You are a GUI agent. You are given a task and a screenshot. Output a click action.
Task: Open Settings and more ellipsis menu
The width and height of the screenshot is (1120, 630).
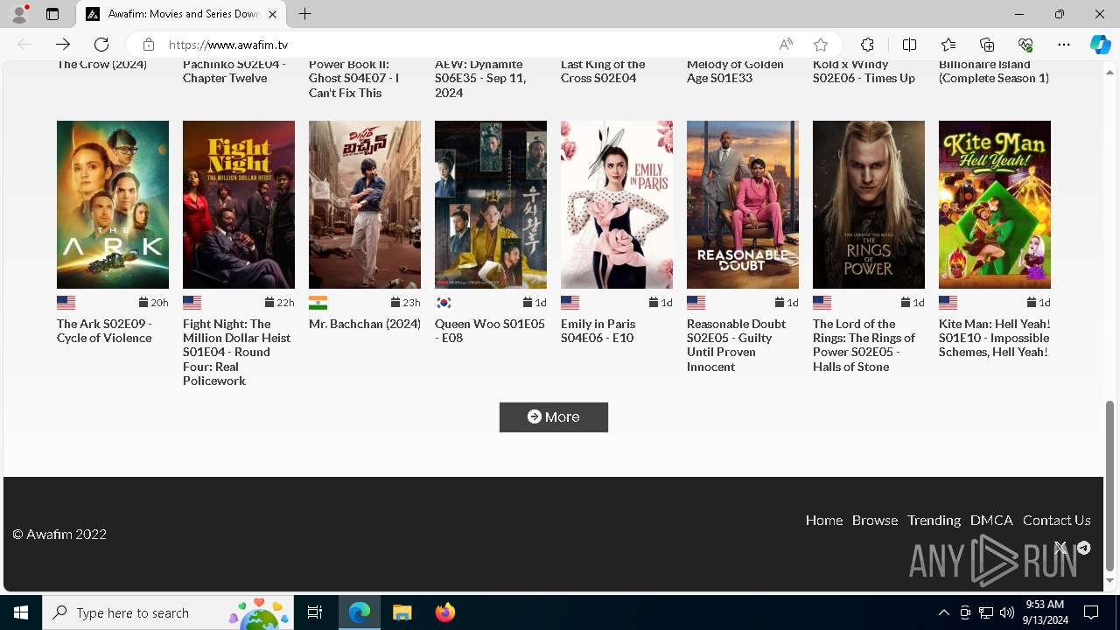[x=1064, y=45]
